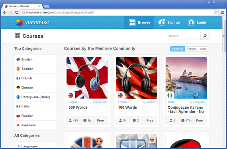This screenshot has height=149, width=227.
Task: Click the Memrise logo in the header
Action: click(x=32, y=22)
